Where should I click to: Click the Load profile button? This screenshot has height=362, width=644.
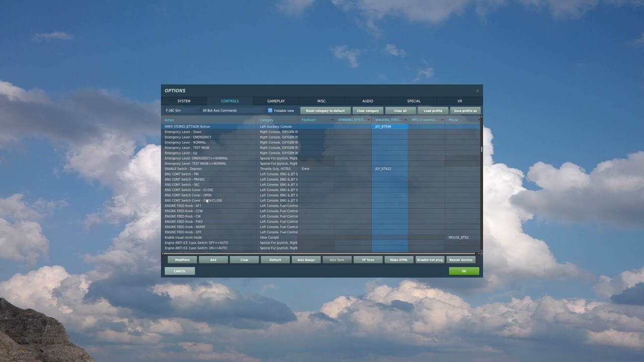tap(433, 111)
